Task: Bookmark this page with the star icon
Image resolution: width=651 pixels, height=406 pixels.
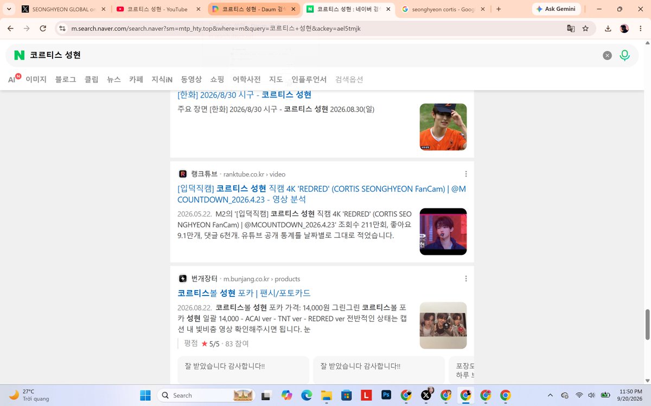Action: click(586, 28)
